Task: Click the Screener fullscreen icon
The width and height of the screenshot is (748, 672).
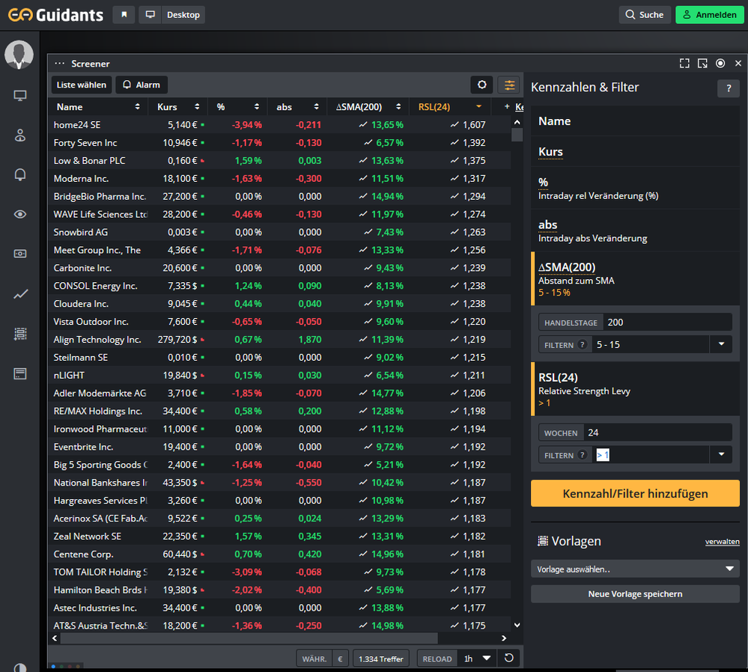Action: tap(684, 64)
